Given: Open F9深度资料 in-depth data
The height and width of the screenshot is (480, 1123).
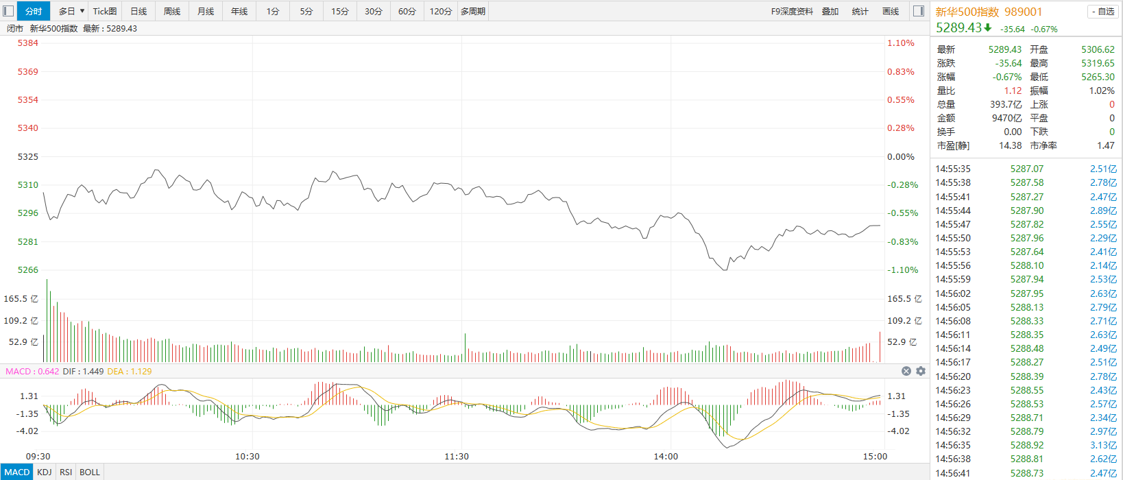Looking at the screenshot, I should [792, 11].
